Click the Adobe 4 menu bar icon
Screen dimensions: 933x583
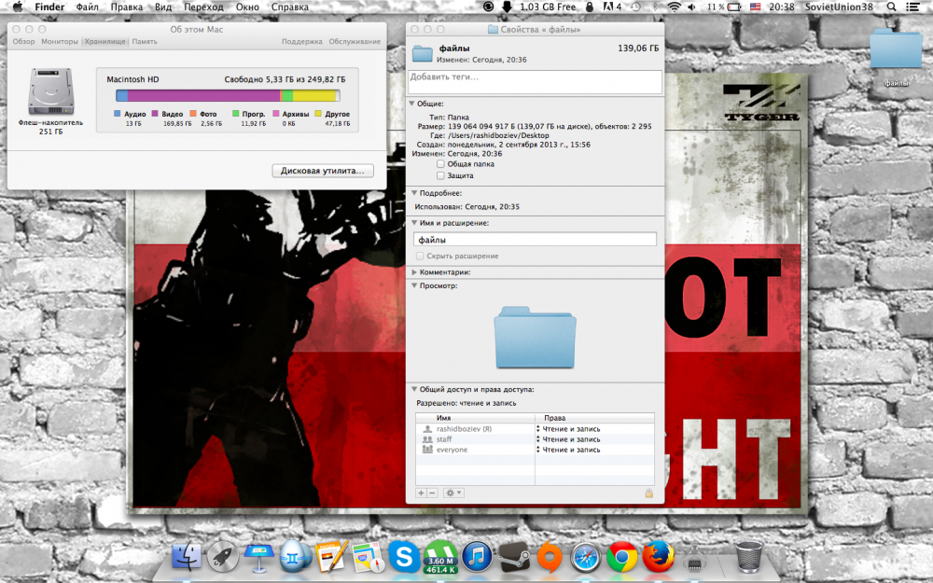click(x=612, y=7)
